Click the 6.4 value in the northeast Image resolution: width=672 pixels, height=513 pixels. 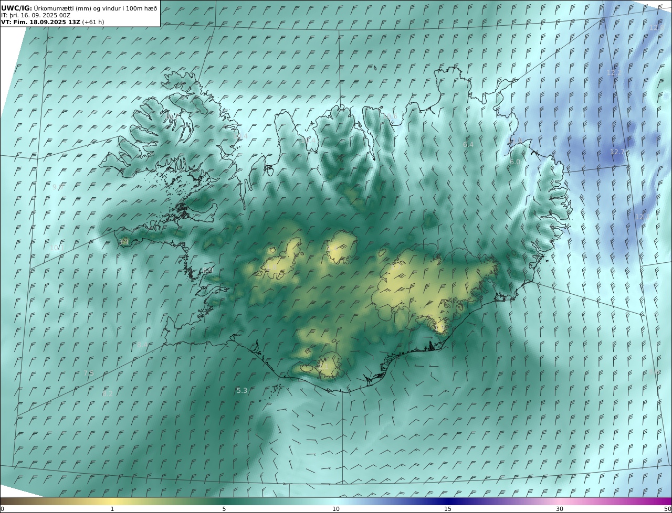[468, 144]
